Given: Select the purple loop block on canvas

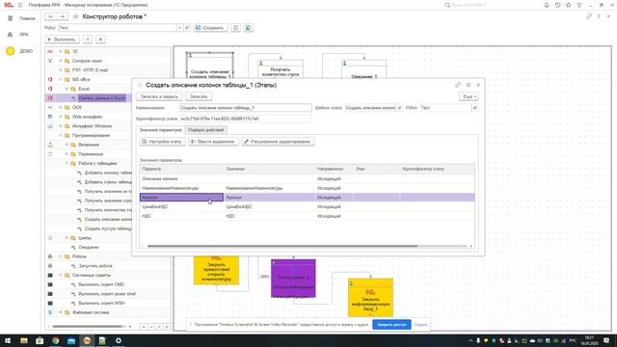Looking at the screenshot, I should tap(293, 279).
